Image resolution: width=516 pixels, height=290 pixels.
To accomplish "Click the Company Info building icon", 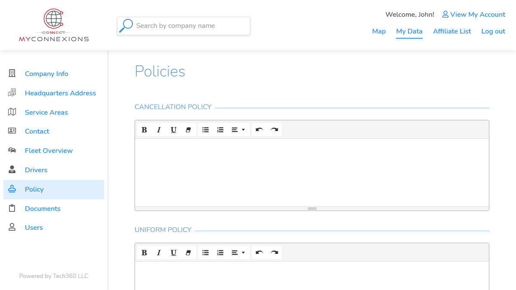I will coord(12,73).
